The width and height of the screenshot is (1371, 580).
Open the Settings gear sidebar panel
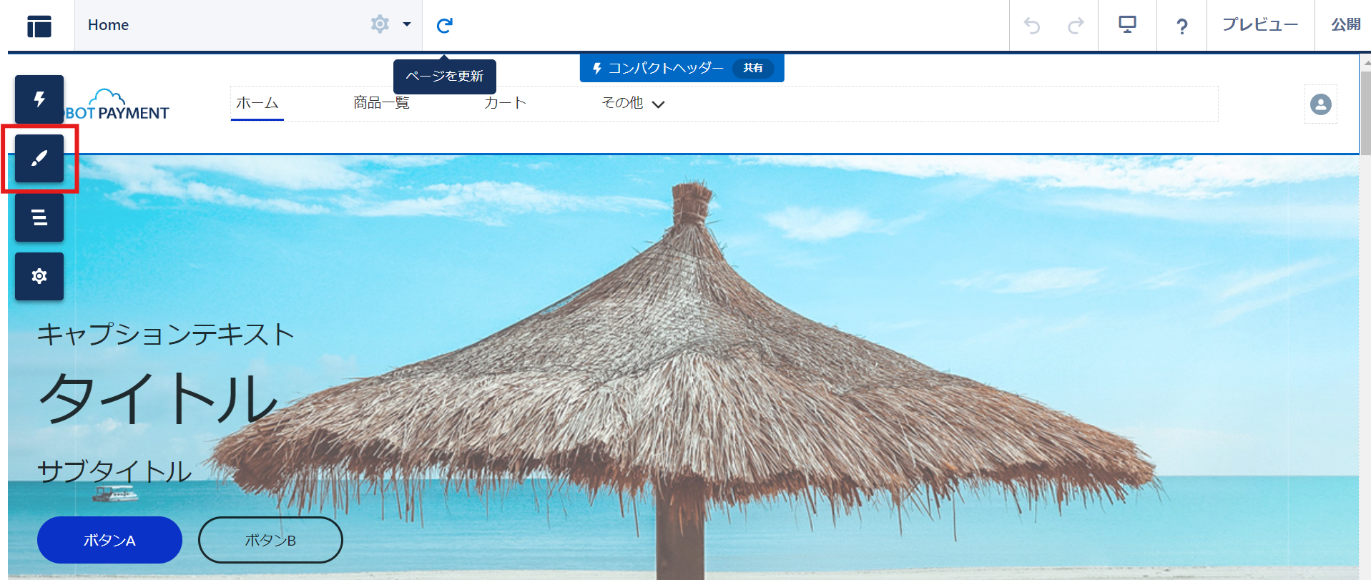tap(39, 276)
